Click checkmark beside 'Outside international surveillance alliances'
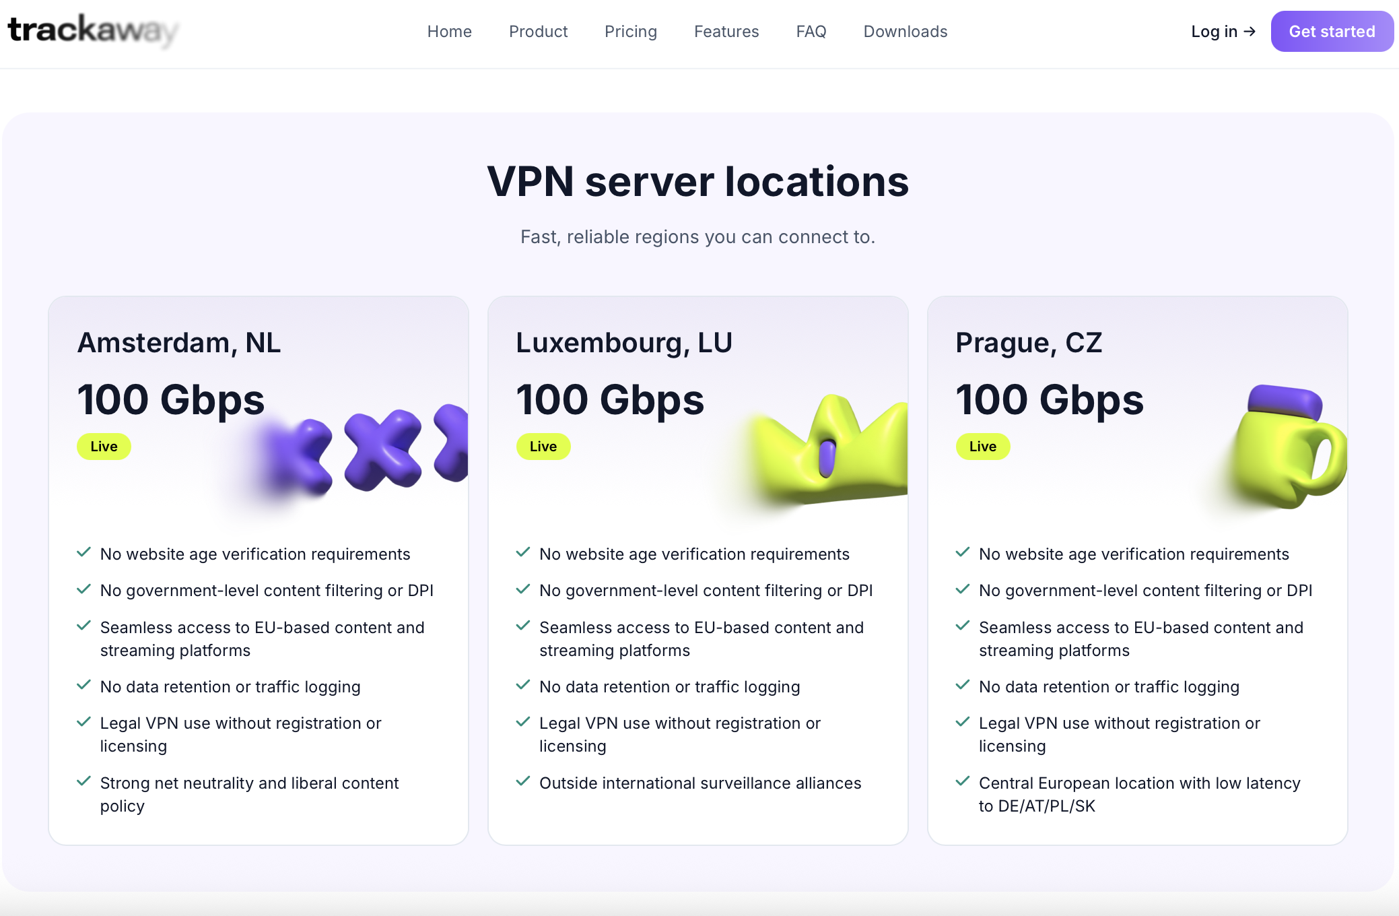 coord(523,781)
